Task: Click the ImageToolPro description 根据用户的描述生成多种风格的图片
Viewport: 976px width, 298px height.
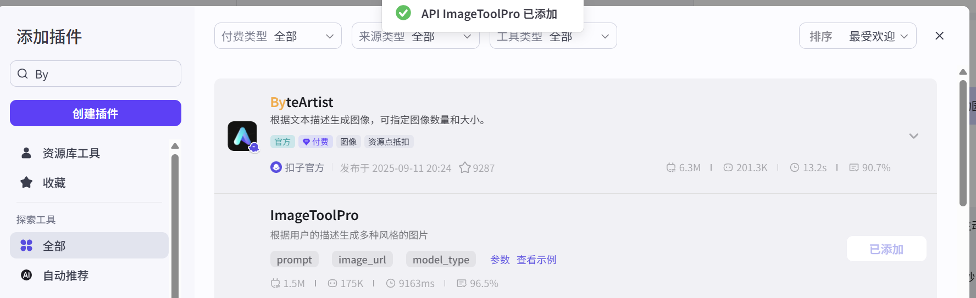Action: pyautogui.click(x=349, y=235)
